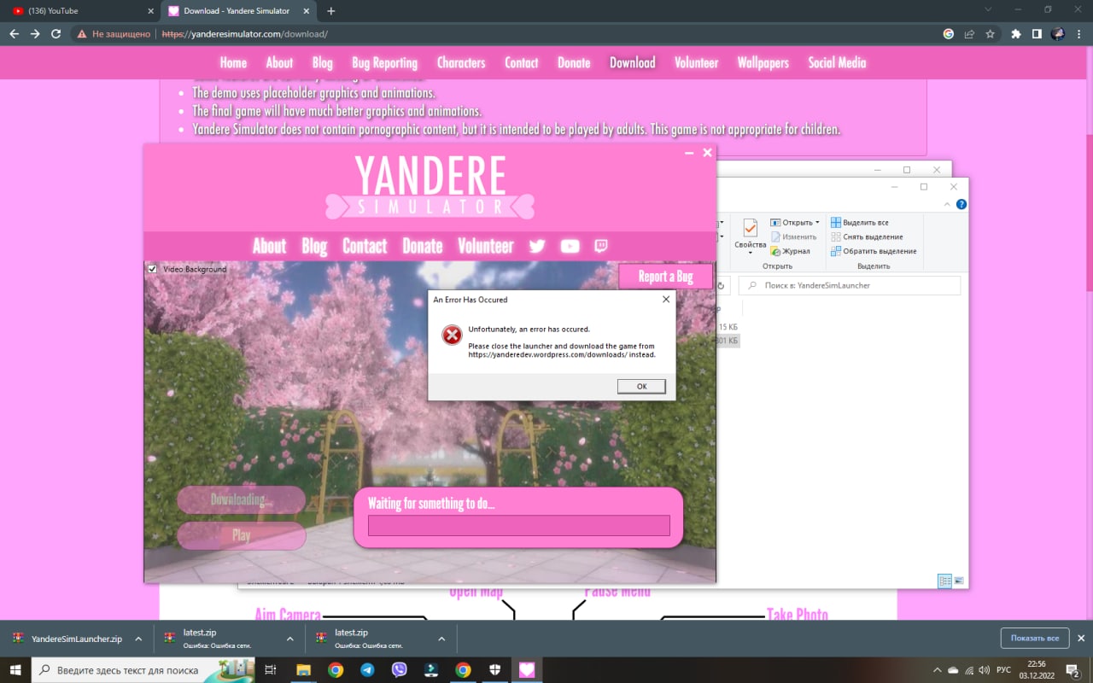Open File Explorer from the taskbar

(x=304, y=670)
